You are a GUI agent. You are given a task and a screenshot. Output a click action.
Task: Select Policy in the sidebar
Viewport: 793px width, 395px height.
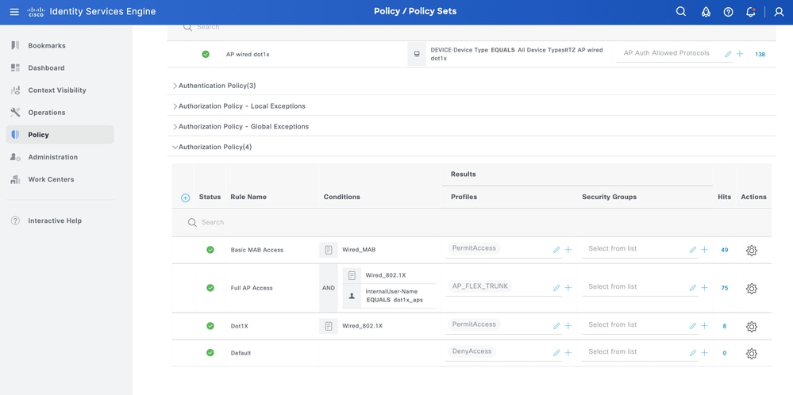[x=60, y=134]
